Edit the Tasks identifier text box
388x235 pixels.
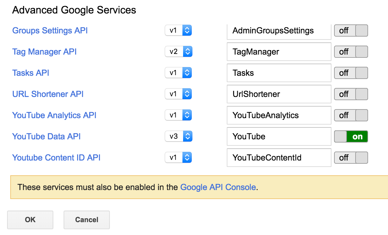coord(279,73)
